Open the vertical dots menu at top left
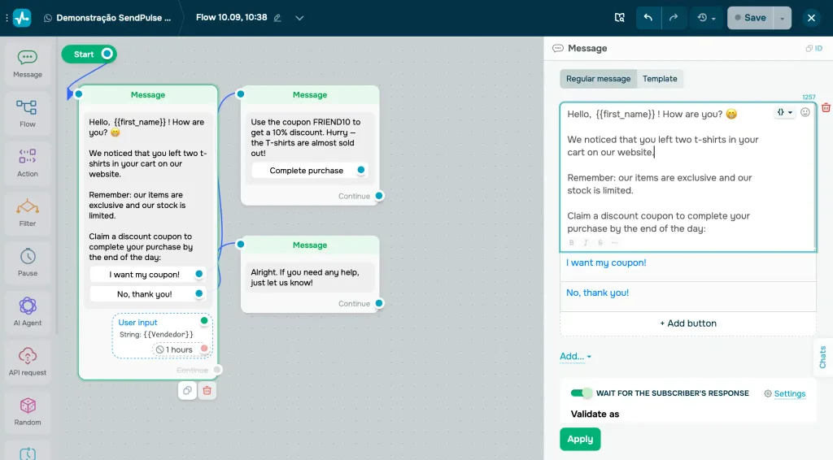 [7, 18]
